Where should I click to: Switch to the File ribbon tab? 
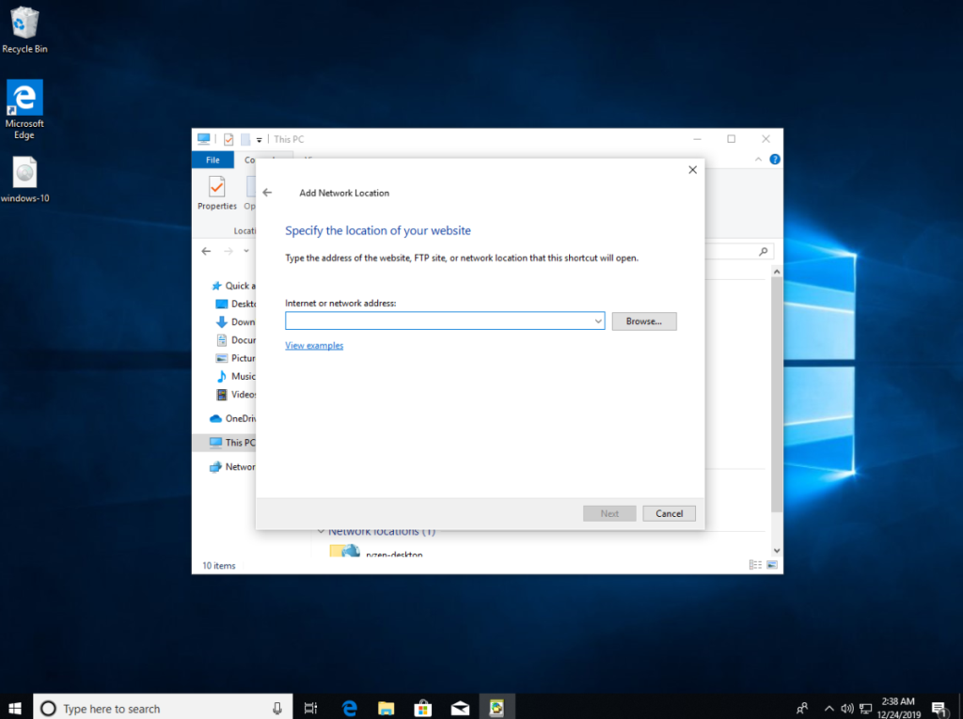coord(212,159)
